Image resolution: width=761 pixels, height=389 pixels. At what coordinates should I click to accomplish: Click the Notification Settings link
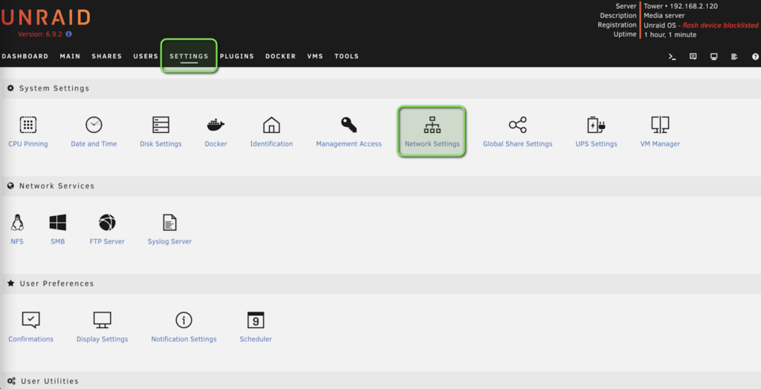pyautogui.click(x=184, y=339)
